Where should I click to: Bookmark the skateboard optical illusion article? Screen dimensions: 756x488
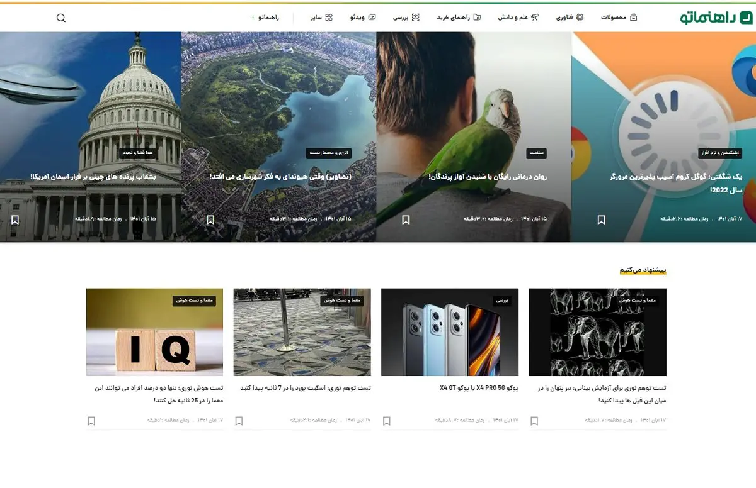tap(239, 421)
